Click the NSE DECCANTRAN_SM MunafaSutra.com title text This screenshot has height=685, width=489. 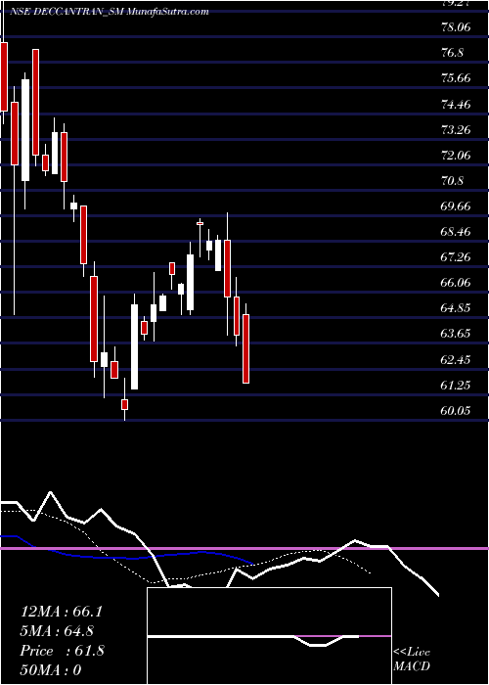coord(110,12)
